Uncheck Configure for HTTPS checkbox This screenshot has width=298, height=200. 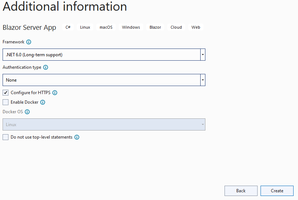click(x=6, y=93)
